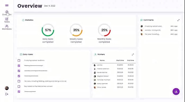
Task: Open the Laundry, ironing and... comment
Action: [153, 30]
